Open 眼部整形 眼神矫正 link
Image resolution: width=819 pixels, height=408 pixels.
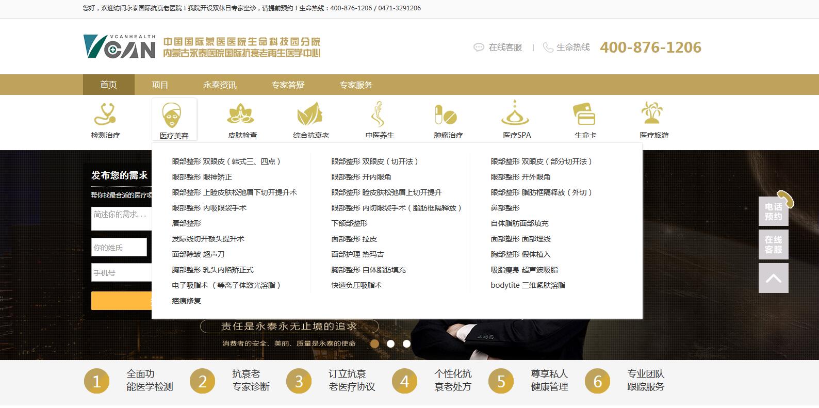(202, 177)
